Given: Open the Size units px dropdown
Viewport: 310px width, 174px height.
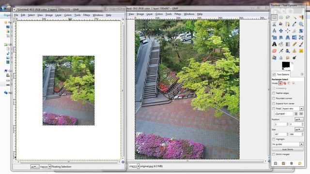Looking at the screenshot, I should pos(299,130).
